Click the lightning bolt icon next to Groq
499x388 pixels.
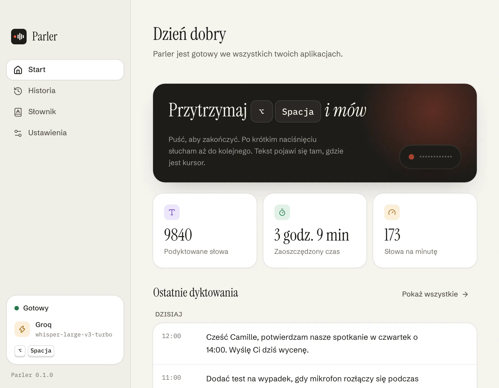22,329
